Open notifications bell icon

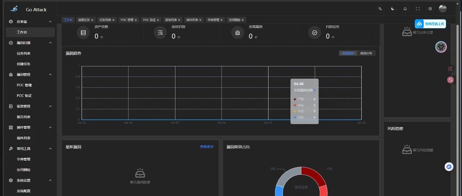click(x=405, y=9)
